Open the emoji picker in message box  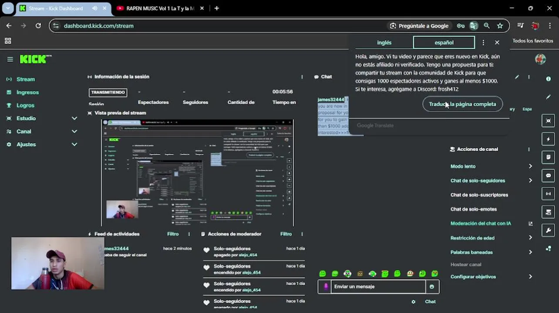click(x=432, y=286)
